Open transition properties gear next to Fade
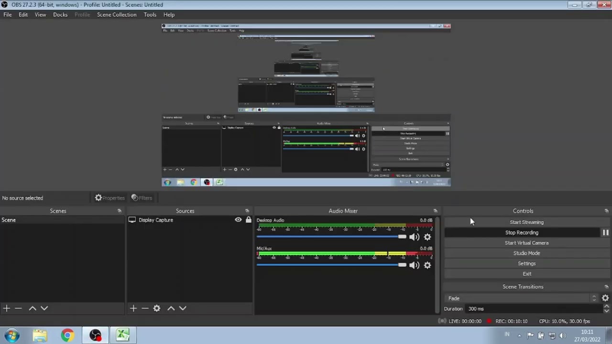 point(605,298)
